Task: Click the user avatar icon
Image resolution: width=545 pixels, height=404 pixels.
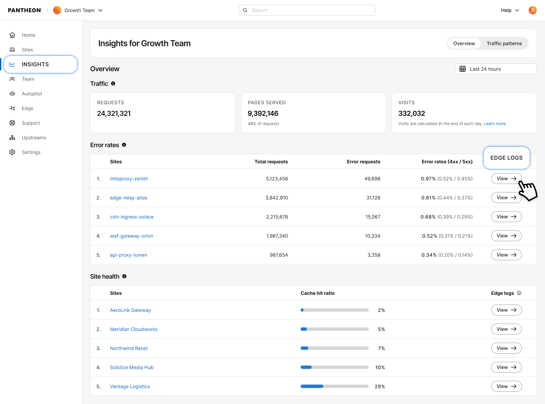Action: pyautogui.click(x=533, y=10)
